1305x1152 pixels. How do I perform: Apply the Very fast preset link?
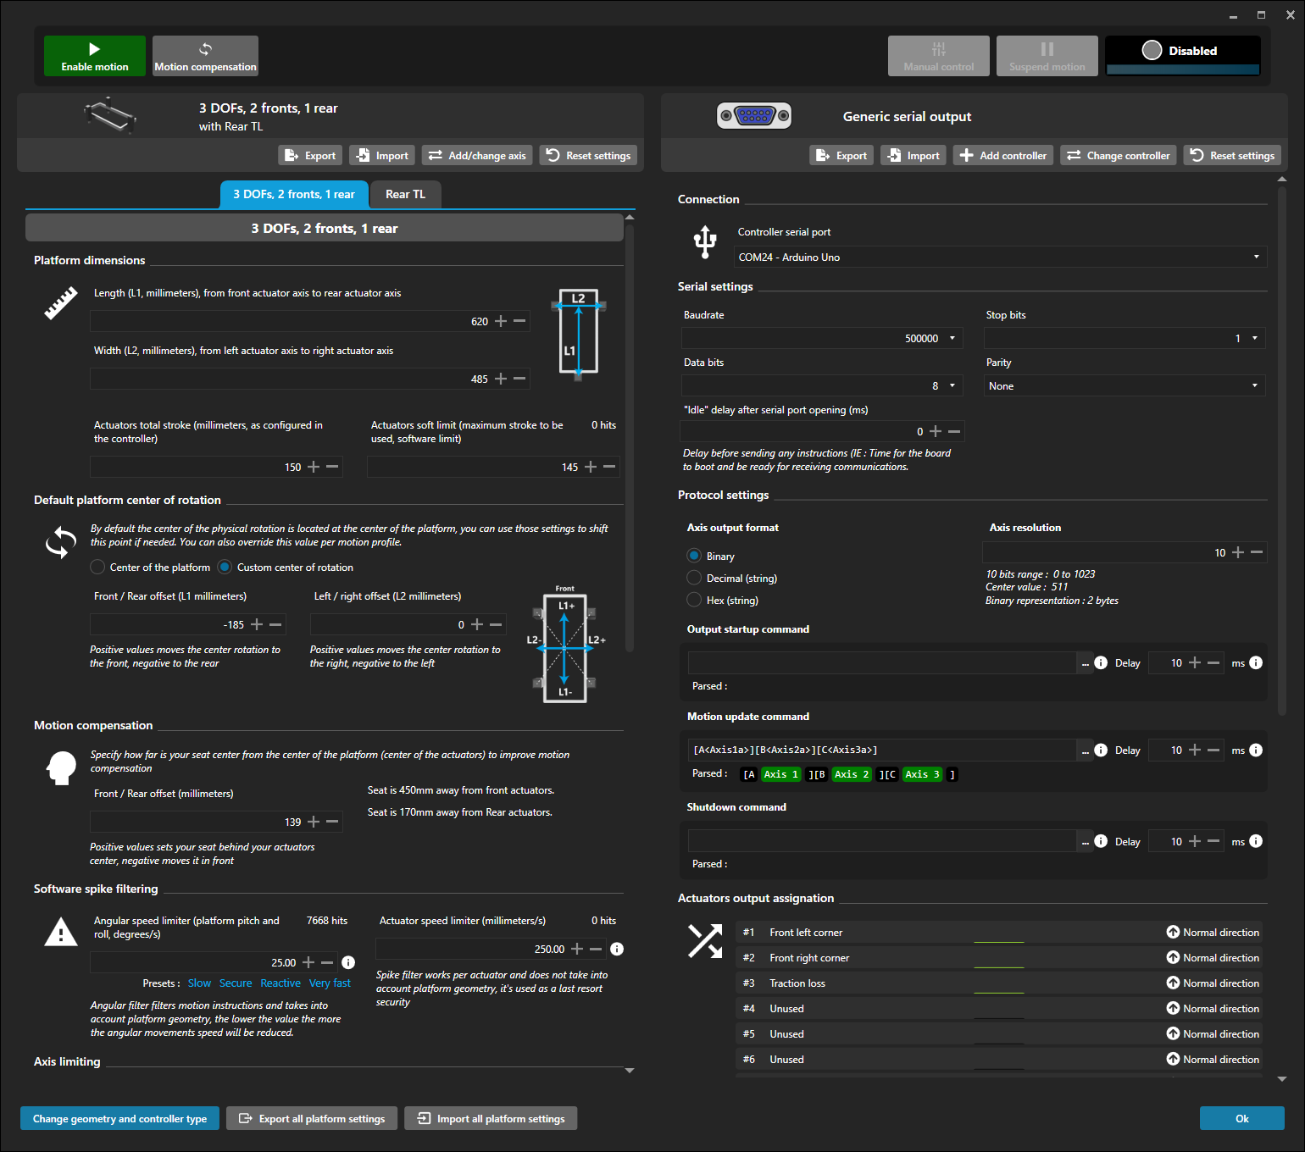[330, 983]
